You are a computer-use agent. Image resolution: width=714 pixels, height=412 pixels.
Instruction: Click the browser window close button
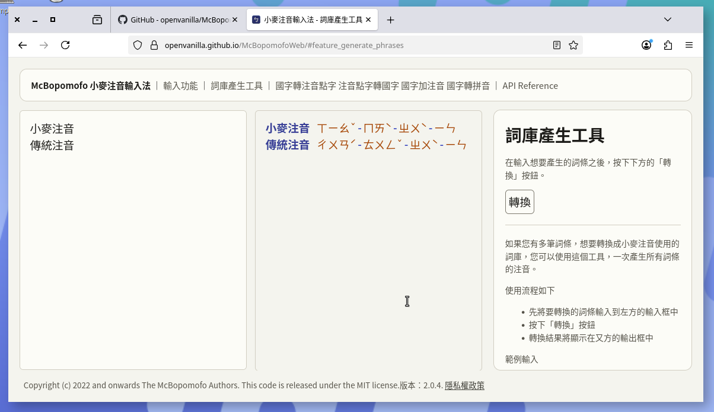[17, 20]
